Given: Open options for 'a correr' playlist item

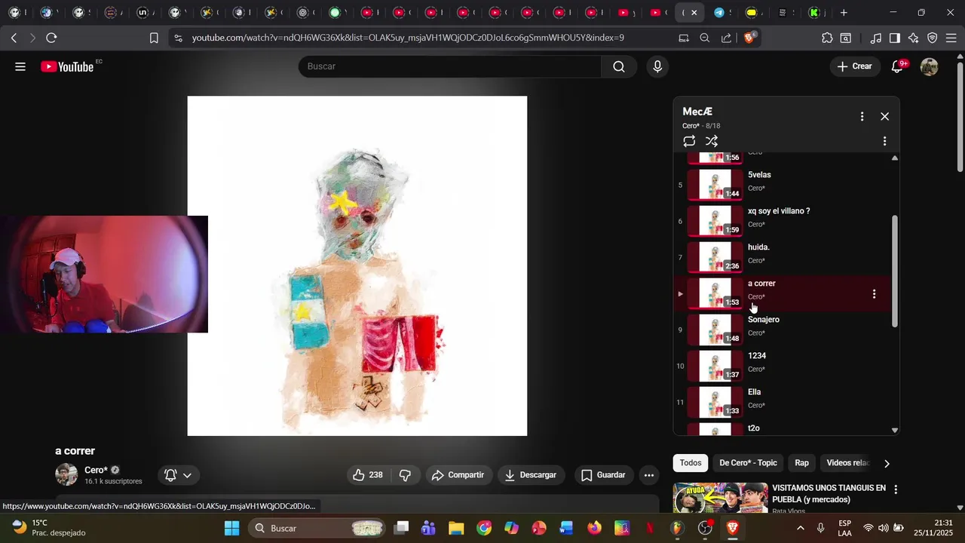Looking at the screenshot, I should [874, 294].
